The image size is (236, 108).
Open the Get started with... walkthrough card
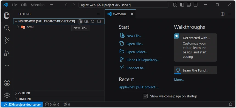tap(195, 47)
